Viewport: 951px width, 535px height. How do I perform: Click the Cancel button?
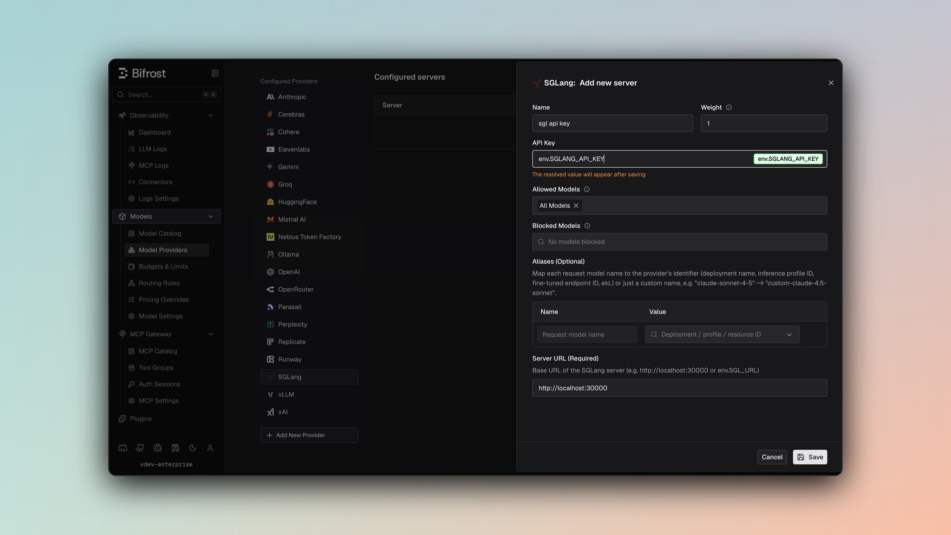tap(772, 457)
